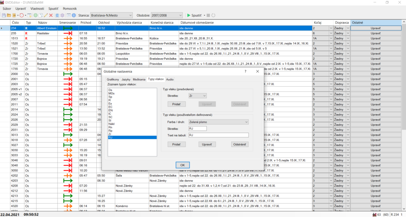Screen dimensions: 406x217
Task: Click Upraviť button for train 234 row
Action: pos(375,28)
